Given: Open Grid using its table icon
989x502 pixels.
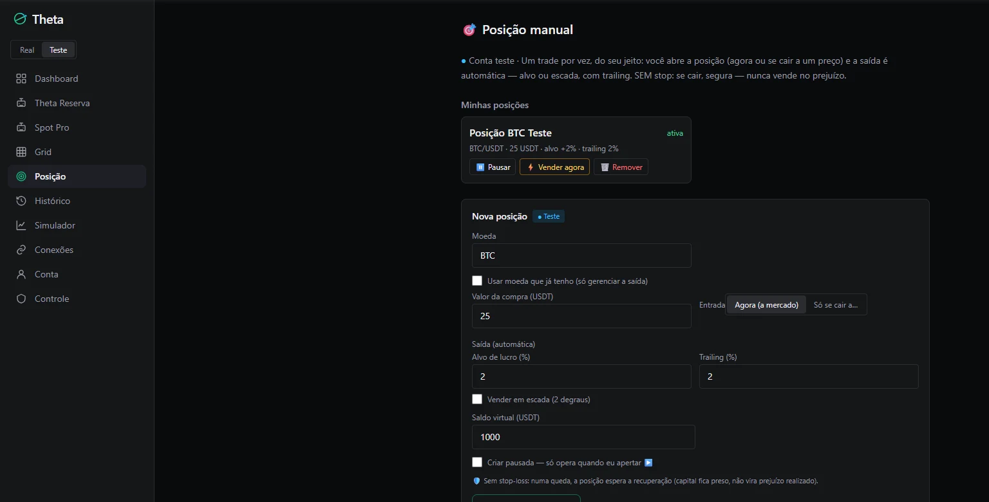Looking at the screenshot, I should pos(21,152).
